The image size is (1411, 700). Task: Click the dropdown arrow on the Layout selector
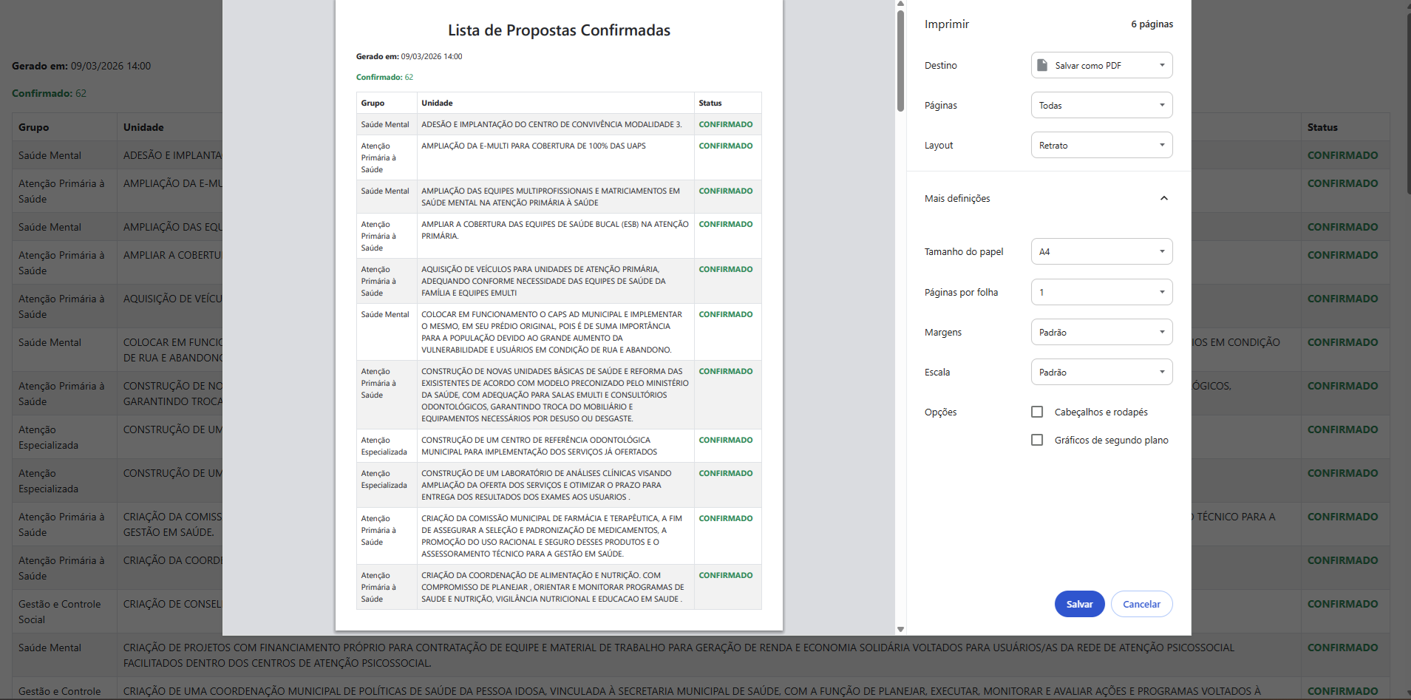1162,145
